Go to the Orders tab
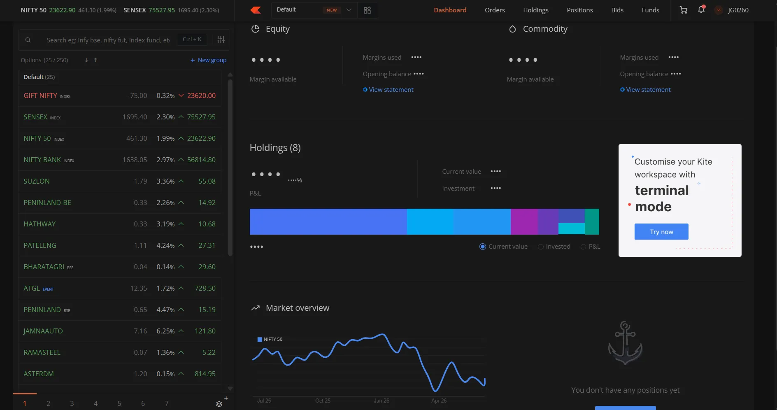Screen dimensions: 777x410 pos(495,10)
